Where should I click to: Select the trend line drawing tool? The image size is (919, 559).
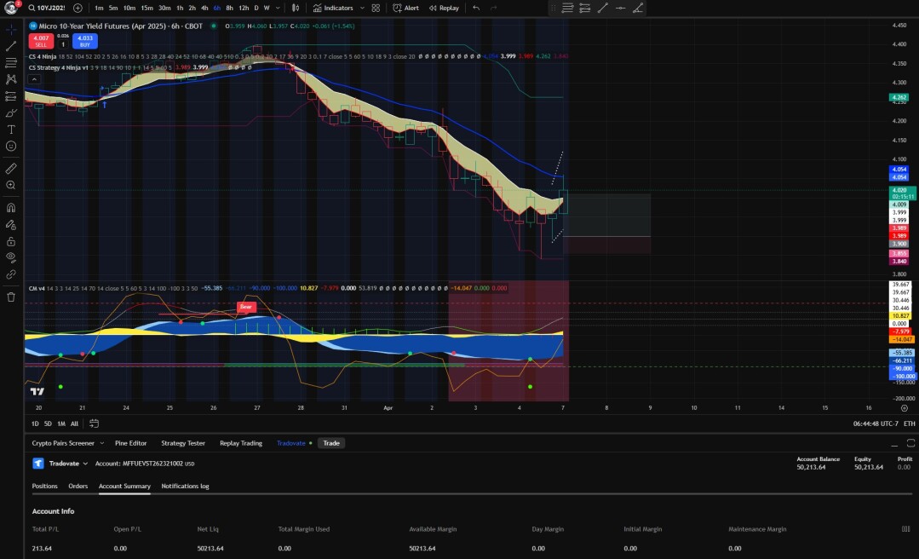[x=11, y=46]
